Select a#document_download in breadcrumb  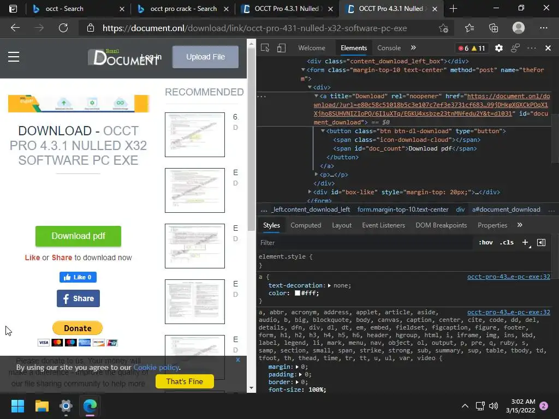(506, 209)
